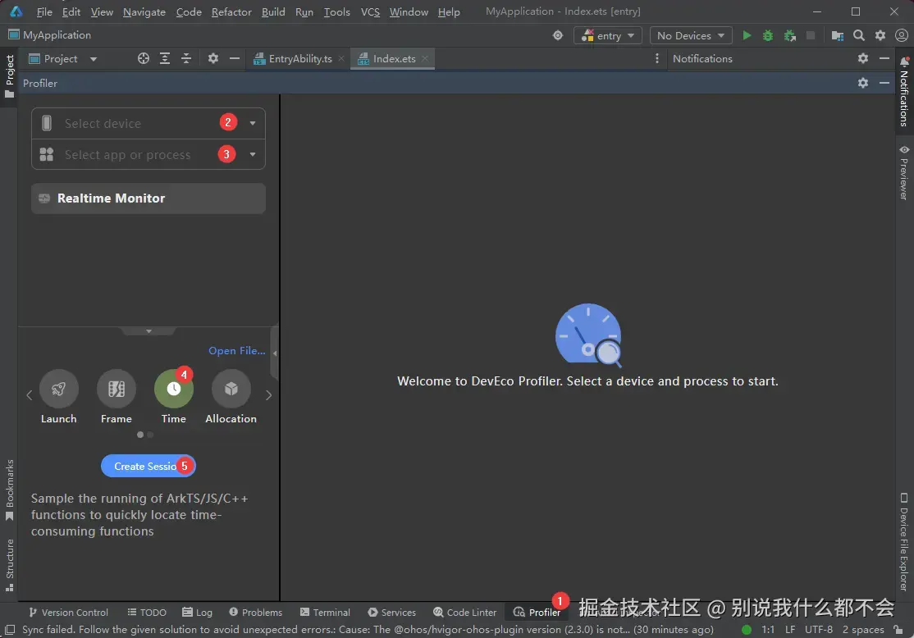Click the Open File... link

coord(236,351)
